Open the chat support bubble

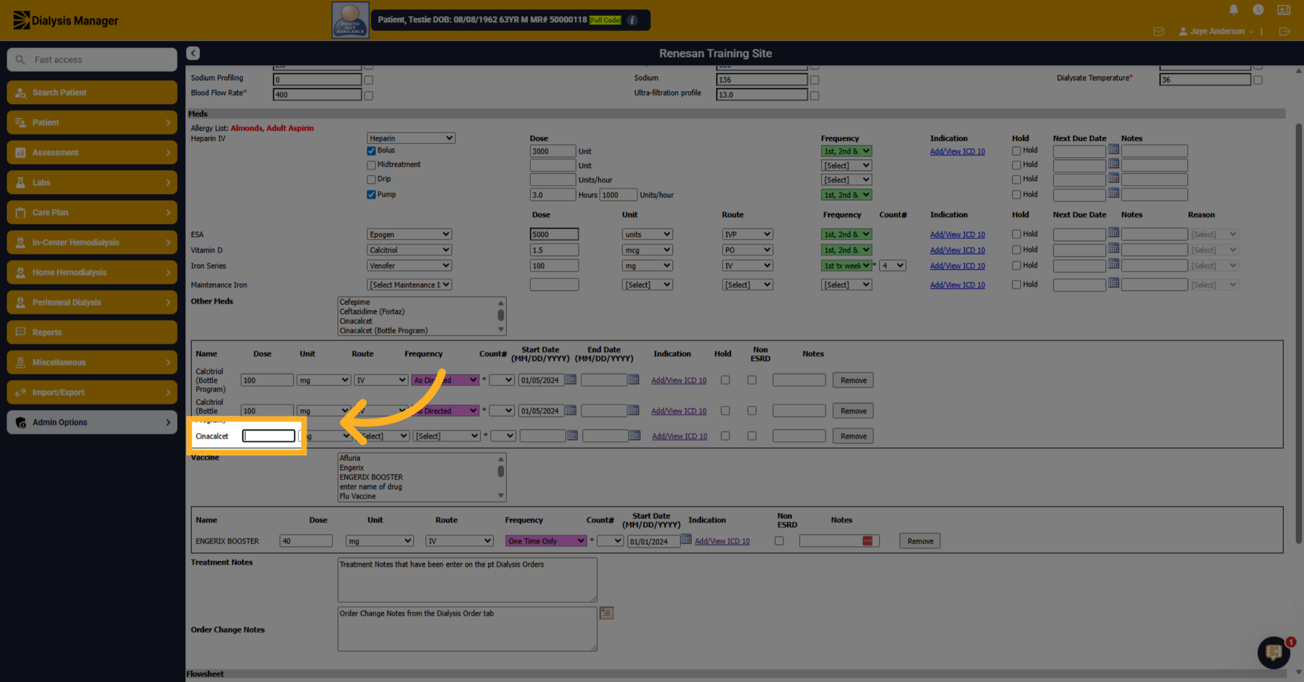click(1274, 652)
